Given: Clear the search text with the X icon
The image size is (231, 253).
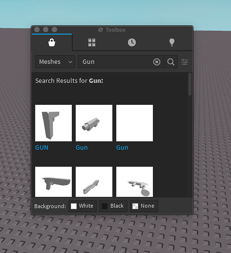Looking at the screenshot, I should click(x=157, y=62).
